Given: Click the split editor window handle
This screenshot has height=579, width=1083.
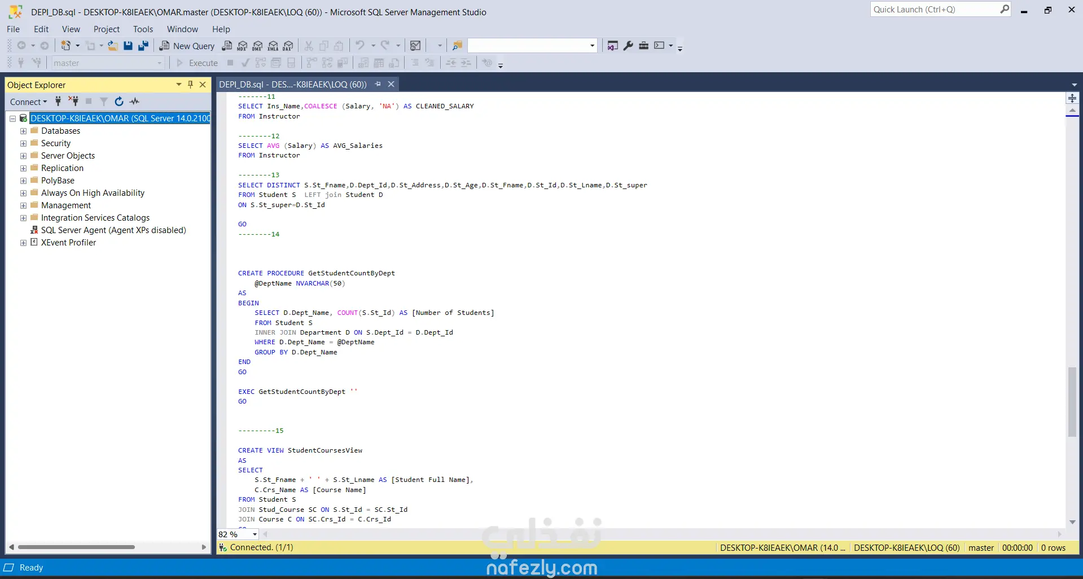Looking at the screenshot, I should coord(1072,98).
